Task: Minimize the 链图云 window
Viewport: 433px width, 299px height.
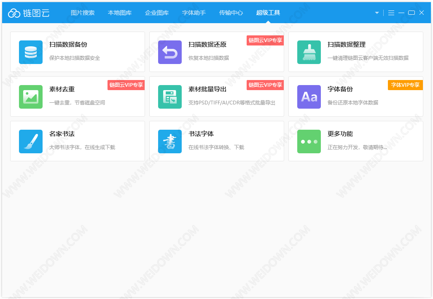Action: pyautogui.click(x=401, y=13)
